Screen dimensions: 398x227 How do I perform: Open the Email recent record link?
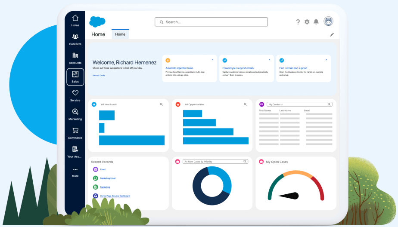pyautogui.click(x=103, y=169)
